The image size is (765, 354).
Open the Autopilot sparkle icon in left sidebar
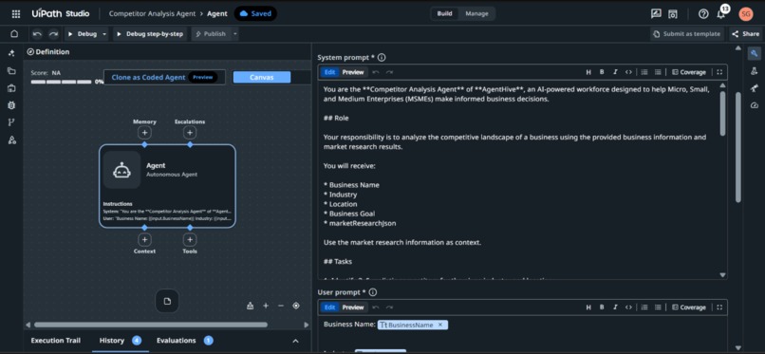pos(11,52)
